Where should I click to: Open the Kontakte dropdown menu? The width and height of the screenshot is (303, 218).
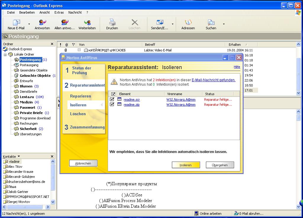pos(19,156)
